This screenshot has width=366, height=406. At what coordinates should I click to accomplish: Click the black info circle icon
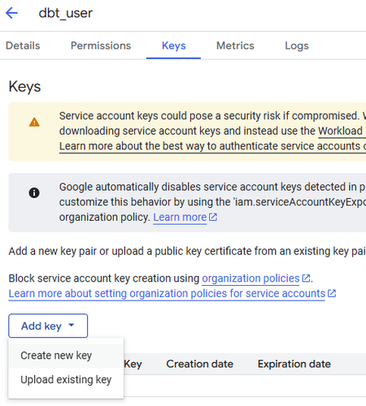tap(34, 193)
